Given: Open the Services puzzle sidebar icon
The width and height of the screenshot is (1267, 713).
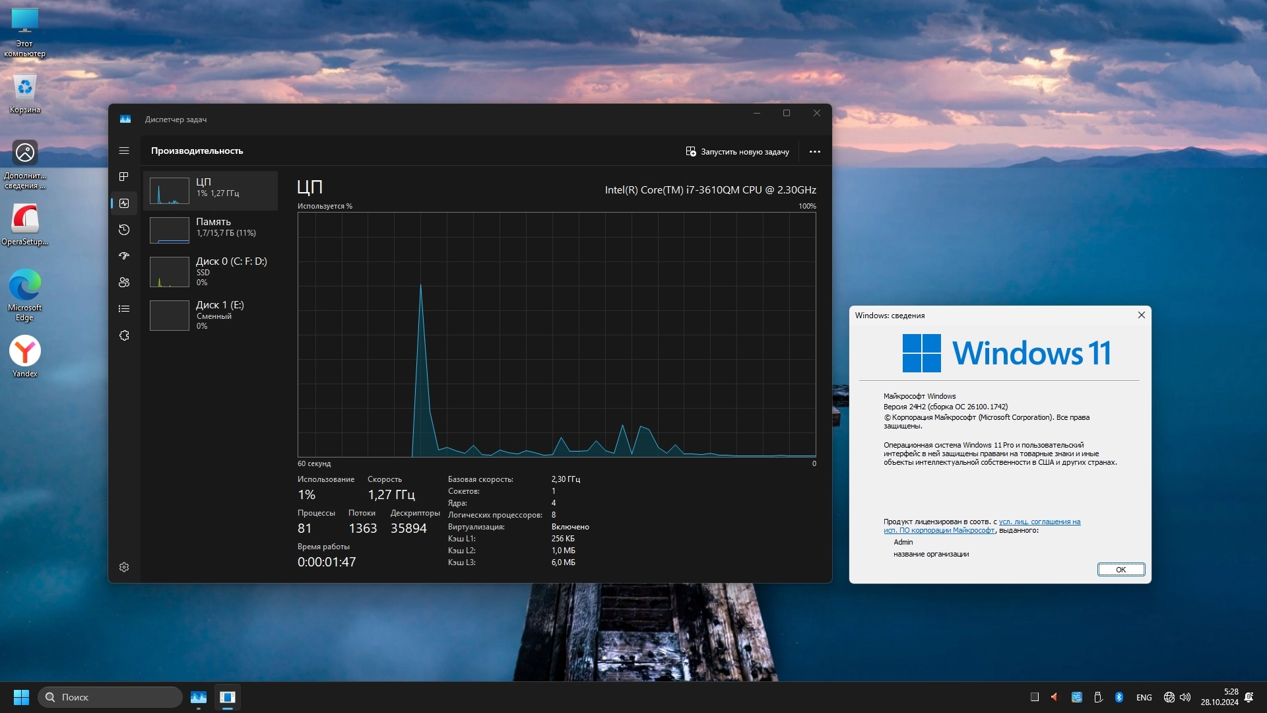Looking at the screenshot, I should (x=124, y=335).
